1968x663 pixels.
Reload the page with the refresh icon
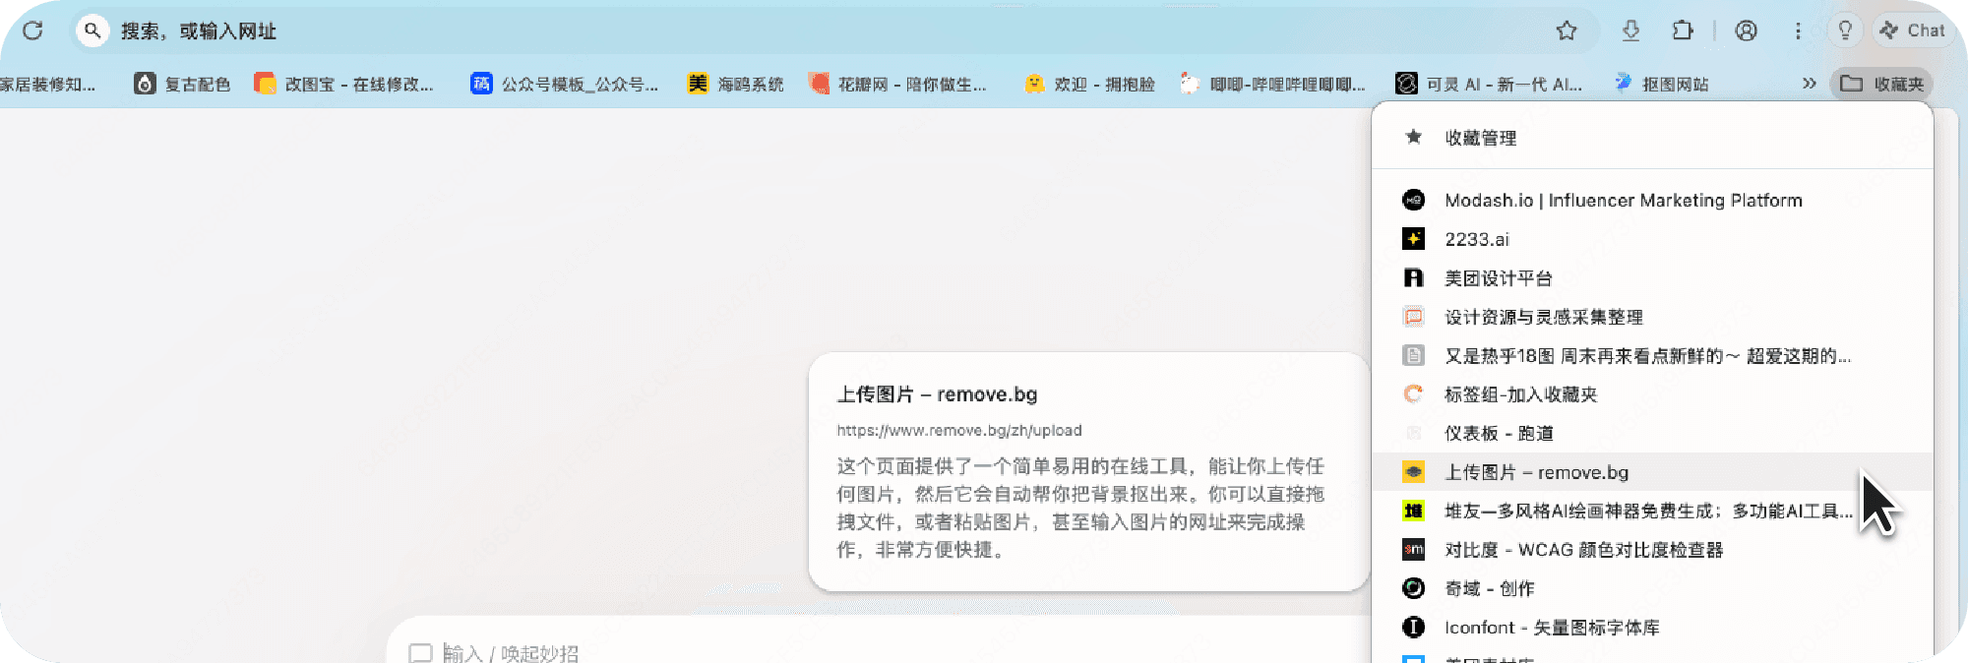pos(32,30)
